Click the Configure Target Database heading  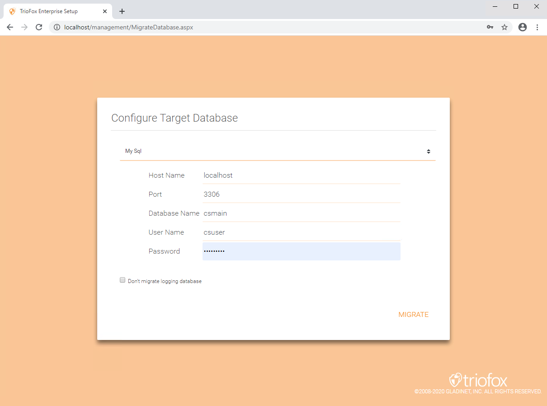(174, 118)
